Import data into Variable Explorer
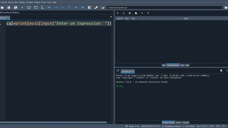This screenshot has width=228, height=128. (118, 13)
